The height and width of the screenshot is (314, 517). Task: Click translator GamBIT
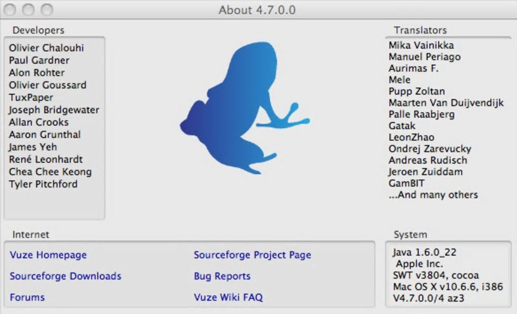[407, 183]
